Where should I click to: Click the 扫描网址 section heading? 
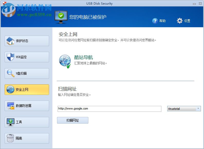coord(67,89)
